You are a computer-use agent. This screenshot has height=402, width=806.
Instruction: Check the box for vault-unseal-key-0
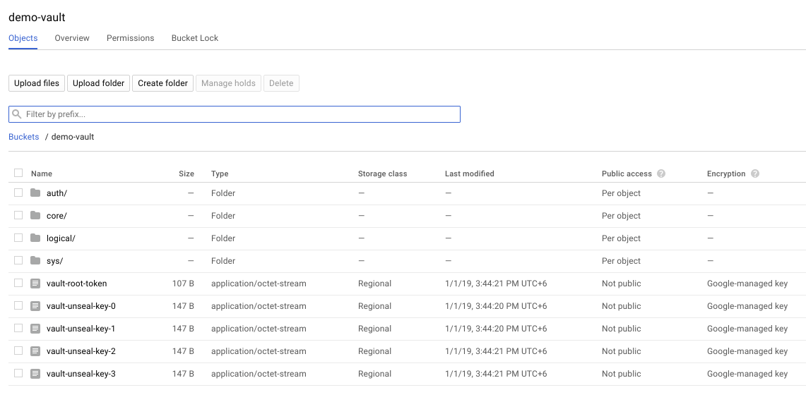point(18,306)
